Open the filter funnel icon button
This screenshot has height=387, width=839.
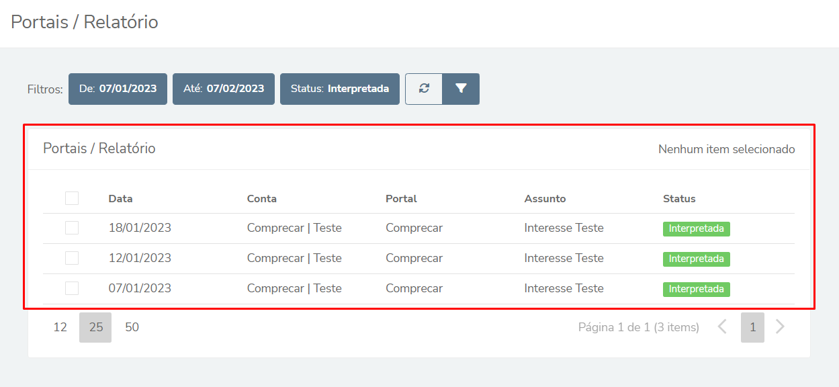pos(461,89)
